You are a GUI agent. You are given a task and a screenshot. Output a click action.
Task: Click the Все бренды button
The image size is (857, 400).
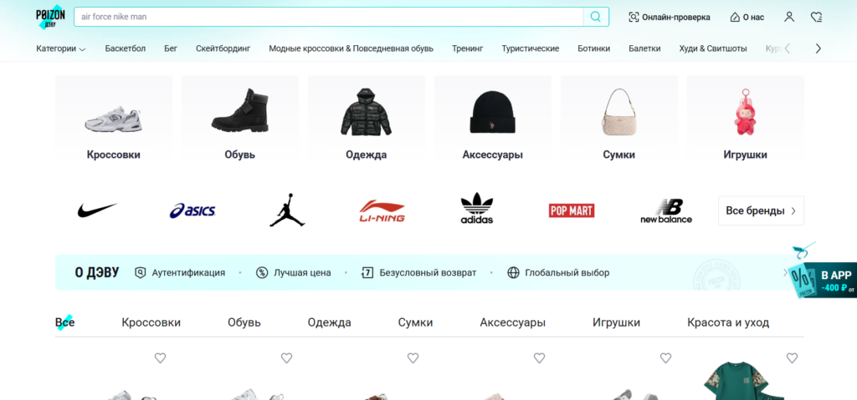[761, 210]
